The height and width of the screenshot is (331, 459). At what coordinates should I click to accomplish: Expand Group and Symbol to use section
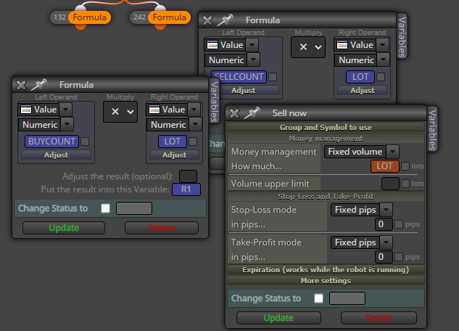(326, 128)
